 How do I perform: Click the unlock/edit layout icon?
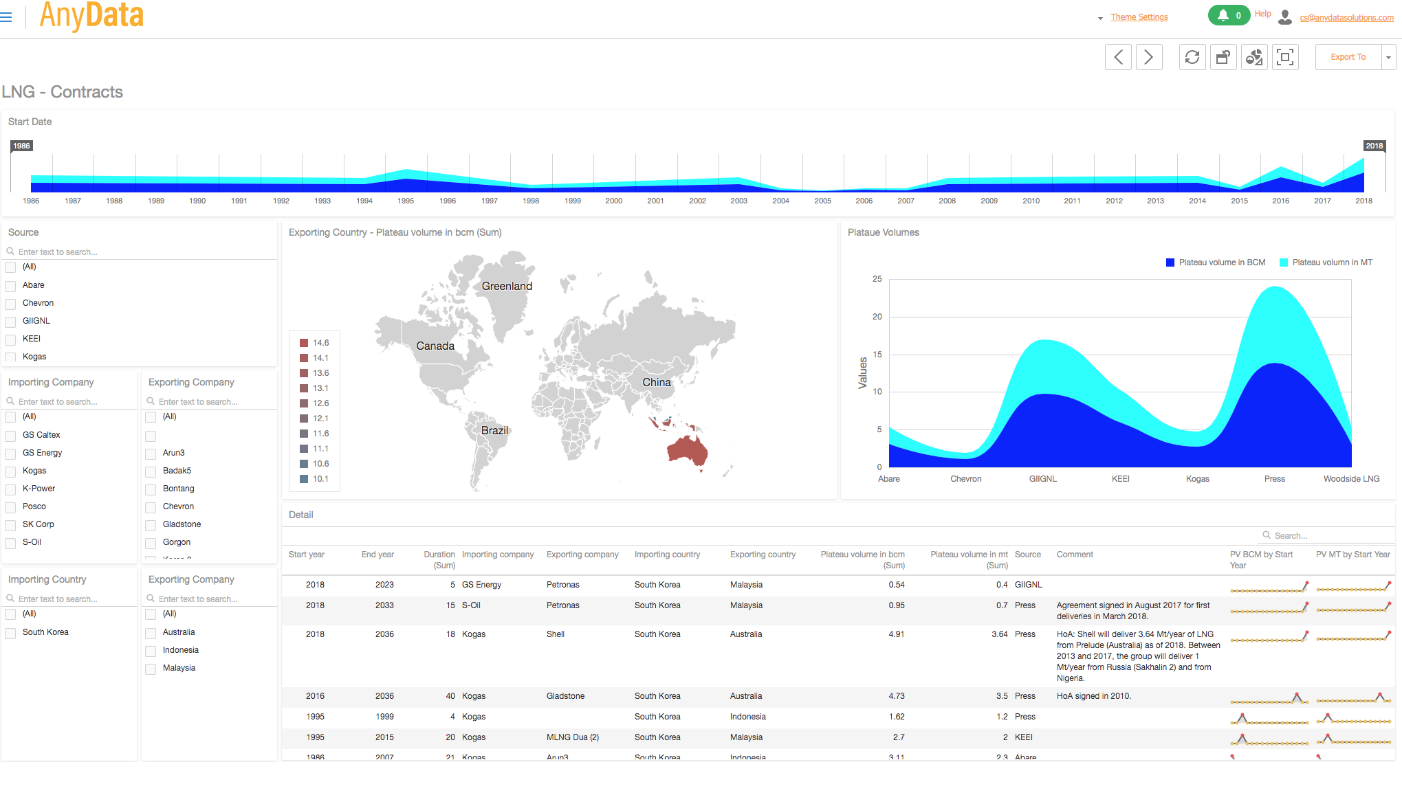coord(1223,57)
